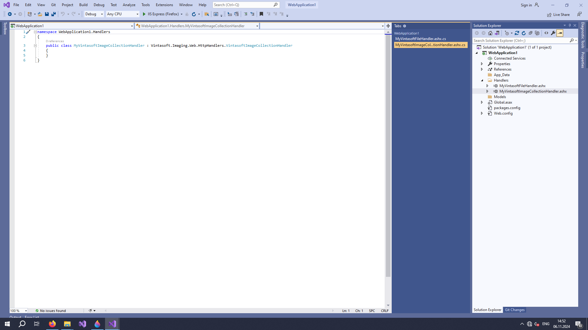Select the Save All toolbar icon

[53, 14]
